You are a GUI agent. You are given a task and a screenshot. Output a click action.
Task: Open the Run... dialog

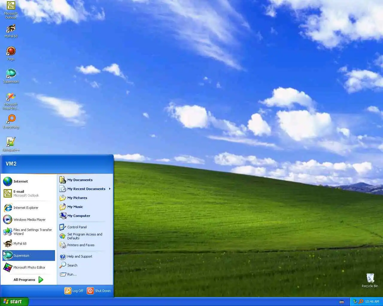[x=85, y=274]
